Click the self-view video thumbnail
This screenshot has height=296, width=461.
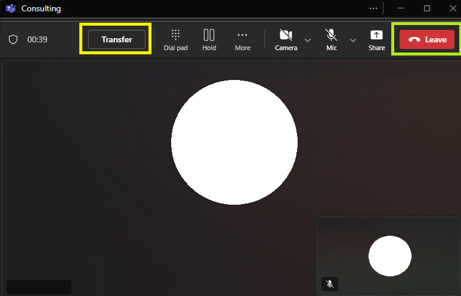(x=388, y=255)
